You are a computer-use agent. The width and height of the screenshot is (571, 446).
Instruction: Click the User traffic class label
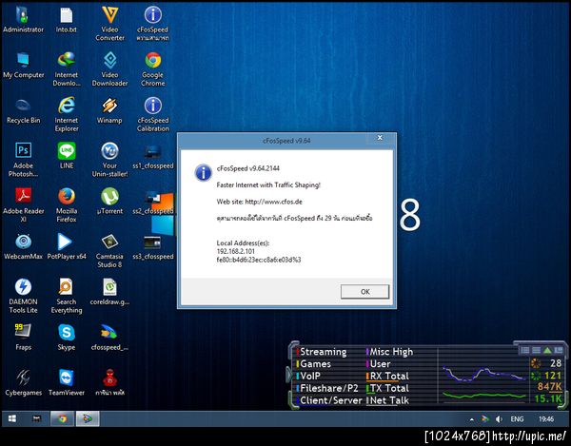[x=380, y=364]
